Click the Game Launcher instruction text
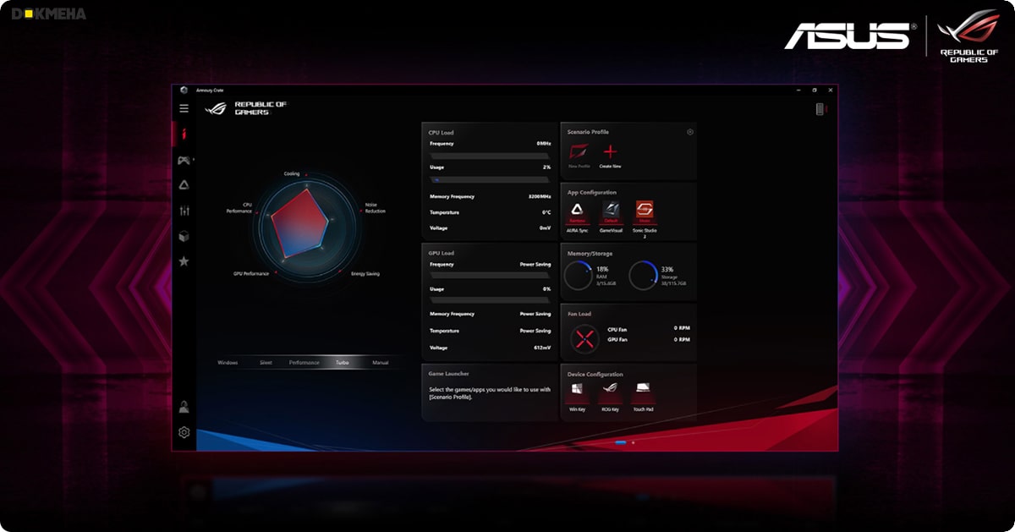This screenshot has height=532, width=1015. coord(490,392)
